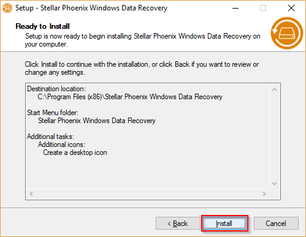Start the installation with the Install button

tap(224, 224)
